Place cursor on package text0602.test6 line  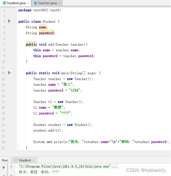tap(40, 10)
